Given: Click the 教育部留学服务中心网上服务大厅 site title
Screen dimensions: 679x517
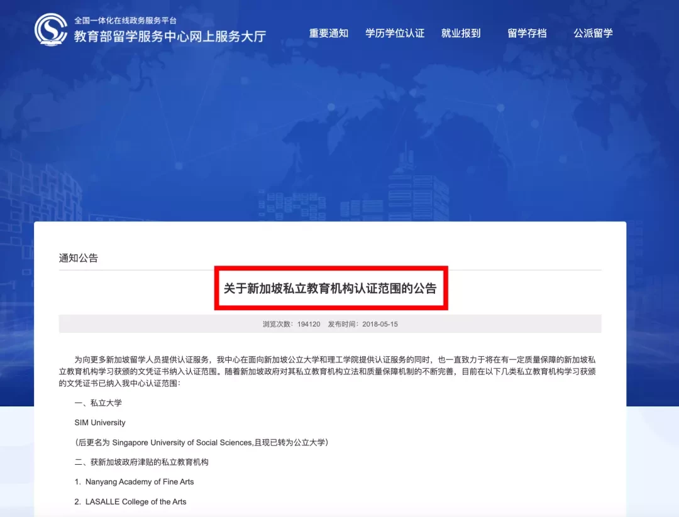Looking at the screenshot, I should tap(170, 36).
